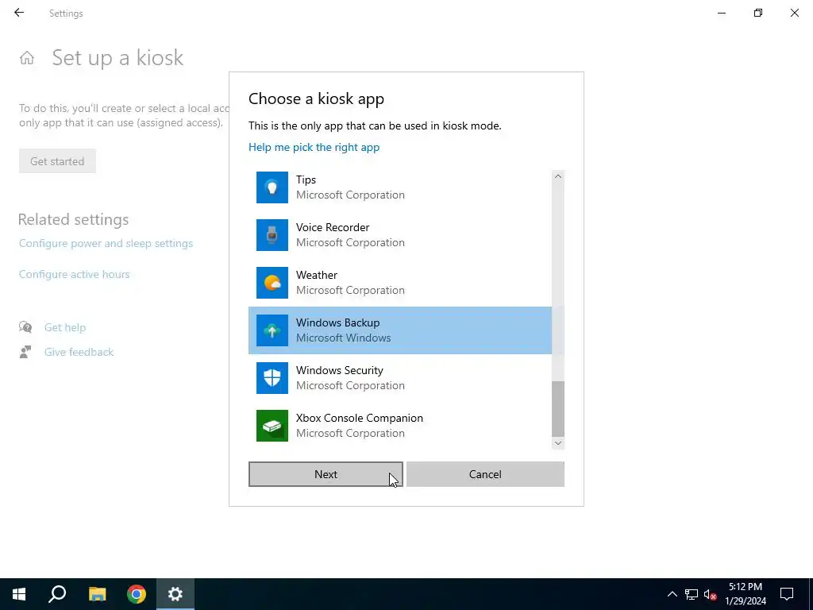Open the Give feedback link
Image resolution: width=813 pixels, height=610 pixels.
79,352
